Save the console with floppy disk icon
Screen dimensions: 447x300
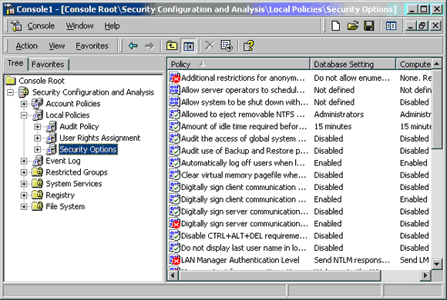click(369, 26)
